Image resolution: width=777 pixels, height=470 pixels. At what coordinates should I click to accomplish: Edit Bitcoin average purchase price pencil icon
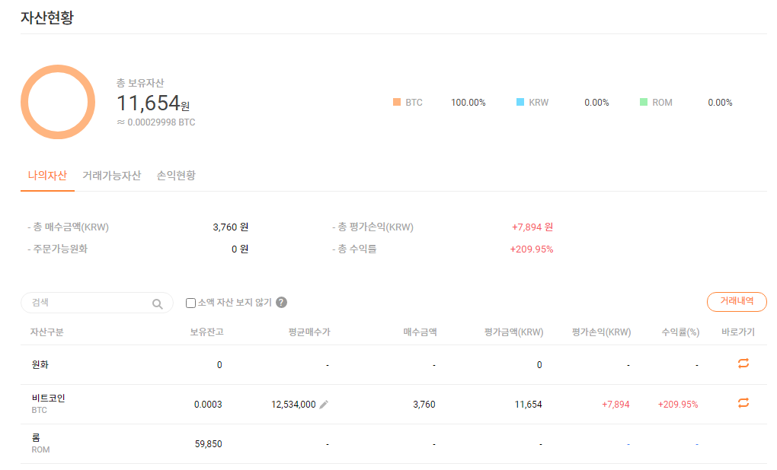324,405
